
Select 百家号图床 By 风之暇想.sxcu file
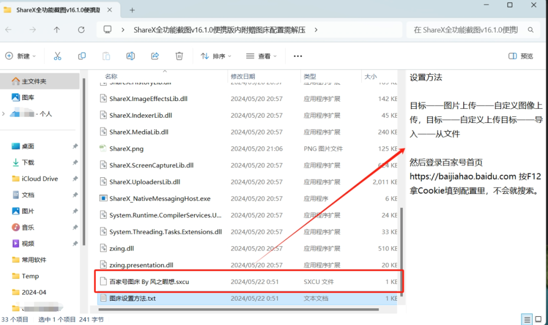click(248, 282)
